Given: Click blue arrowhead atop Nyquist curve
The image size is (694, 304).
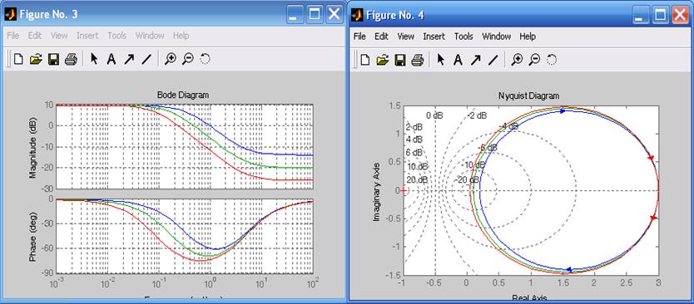Looking at the screenshot, I should pos(563,111).
